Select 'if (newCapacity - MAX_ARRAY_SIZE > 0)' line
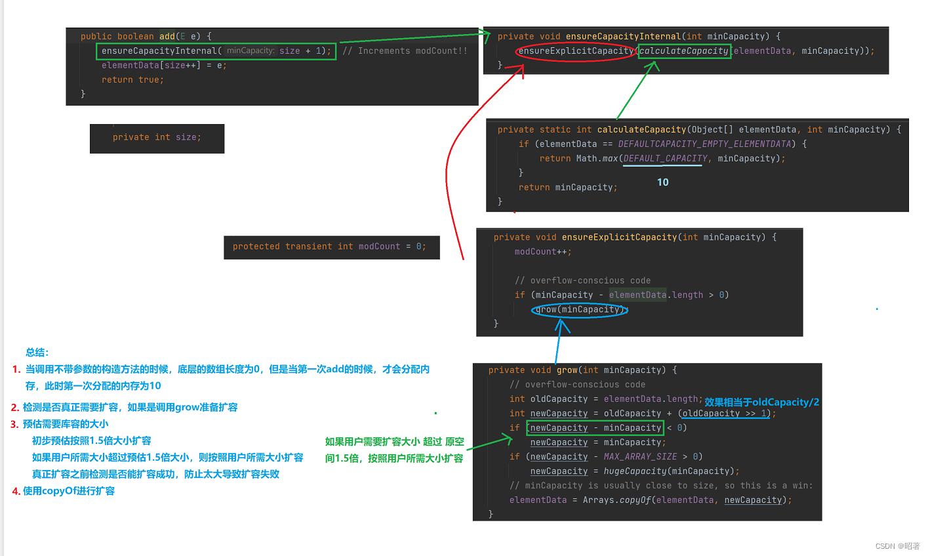Screen dimensions: 930x556 pos(606,456)
